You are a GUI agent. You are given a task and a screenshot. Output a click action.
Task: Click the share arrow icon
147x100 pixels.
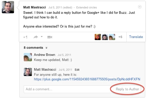click(36, 37)
